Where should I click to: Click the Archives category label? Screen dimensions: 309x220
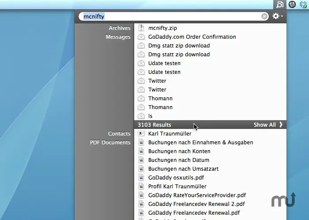point(120,28)
